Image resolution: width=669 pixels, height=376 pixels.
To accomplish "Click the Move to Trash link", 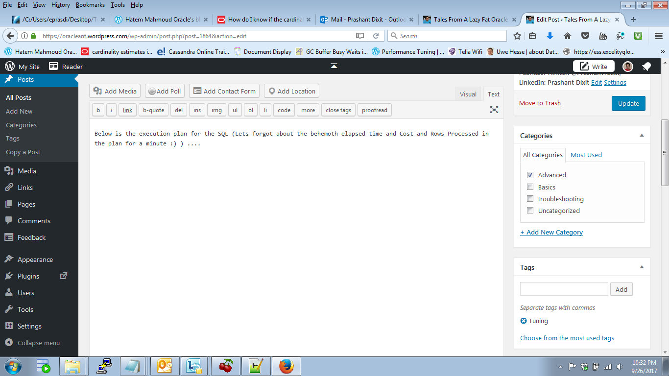I will 540,103.
